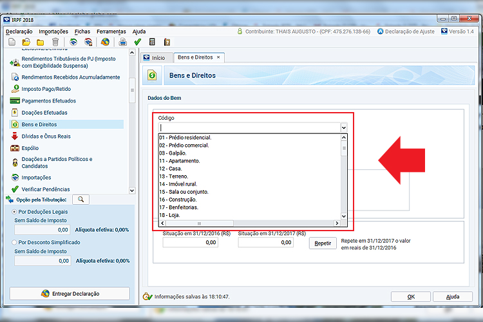This screenshot has width=483, height=322.
Task: Click the Rendimentos Recebidos Acumuladamente icon
Action: tap(15, 77)
